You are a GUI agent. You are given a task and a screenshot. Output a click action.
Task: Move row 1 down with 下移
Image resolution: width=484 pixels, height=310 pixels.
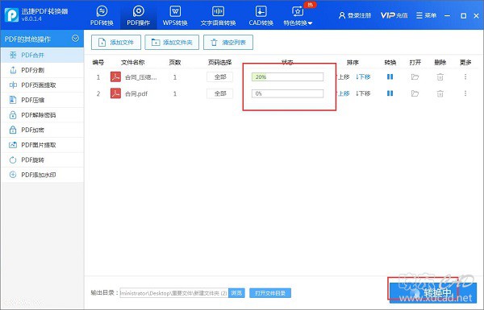(x=363, y=76)
